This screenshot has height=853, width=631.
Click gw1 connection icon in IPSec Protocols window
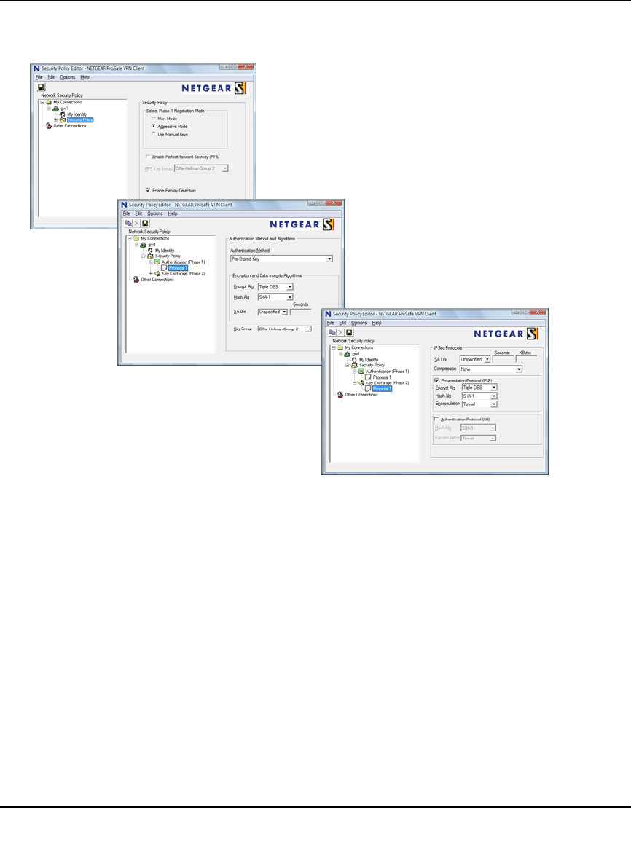click(348, 354)
